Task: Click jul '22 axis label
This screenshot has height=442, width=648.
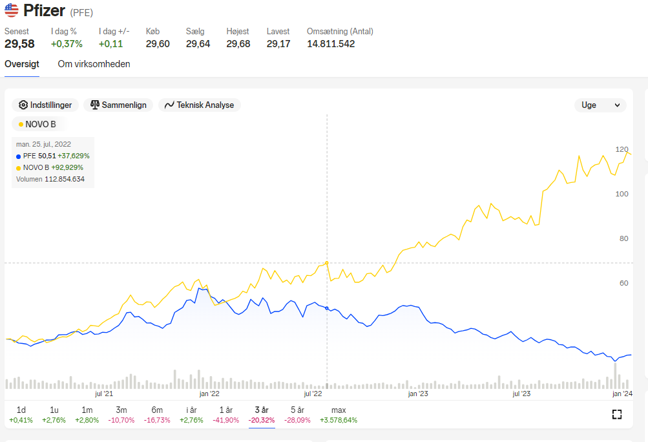Action: click(313, 394)
